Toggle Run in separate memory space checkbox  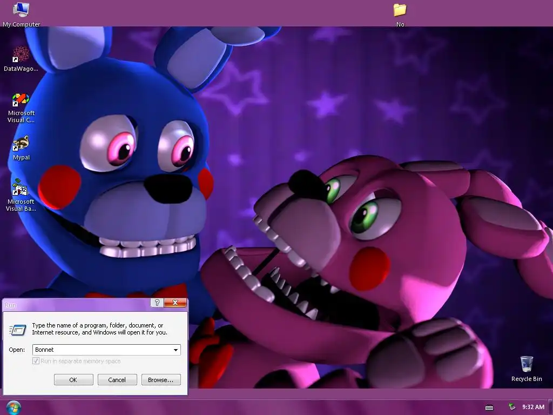[x=36, y=360]
